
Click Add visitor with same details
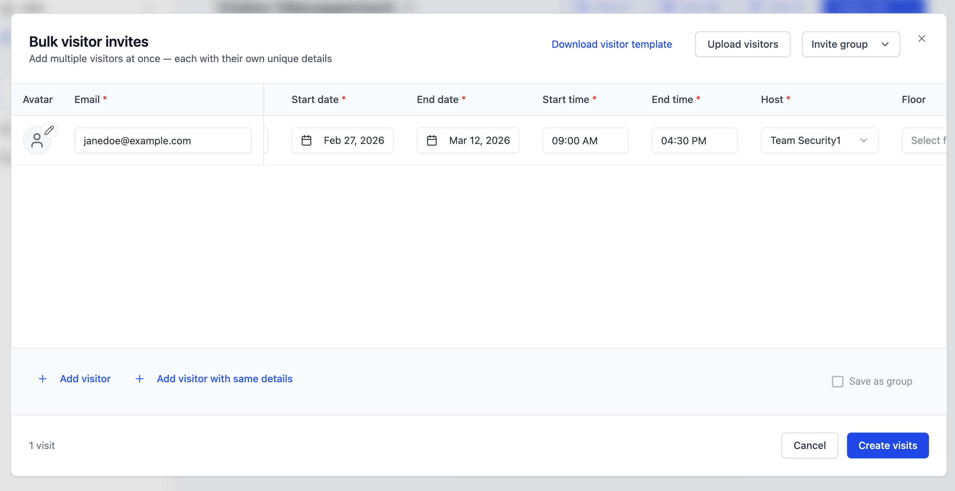[x=224, y=378]
